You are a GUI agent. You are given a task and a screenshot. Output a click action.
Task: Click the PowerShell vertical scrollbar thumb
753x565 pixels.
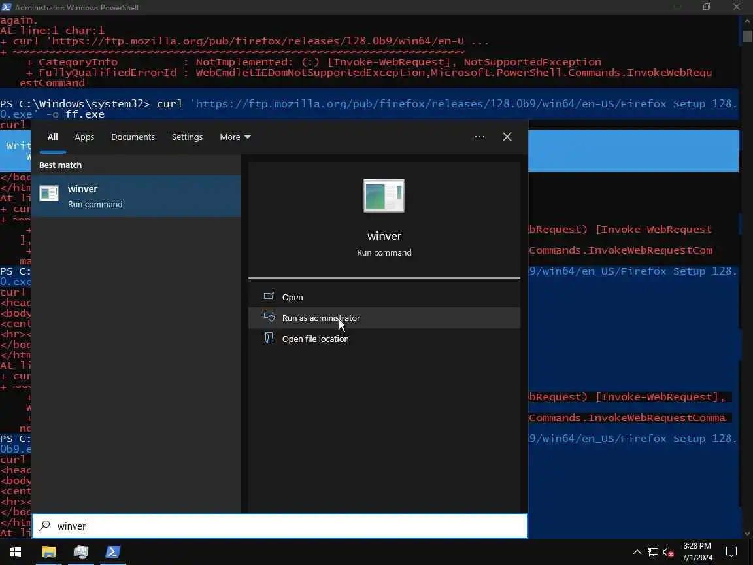click(x=746, y=36)
